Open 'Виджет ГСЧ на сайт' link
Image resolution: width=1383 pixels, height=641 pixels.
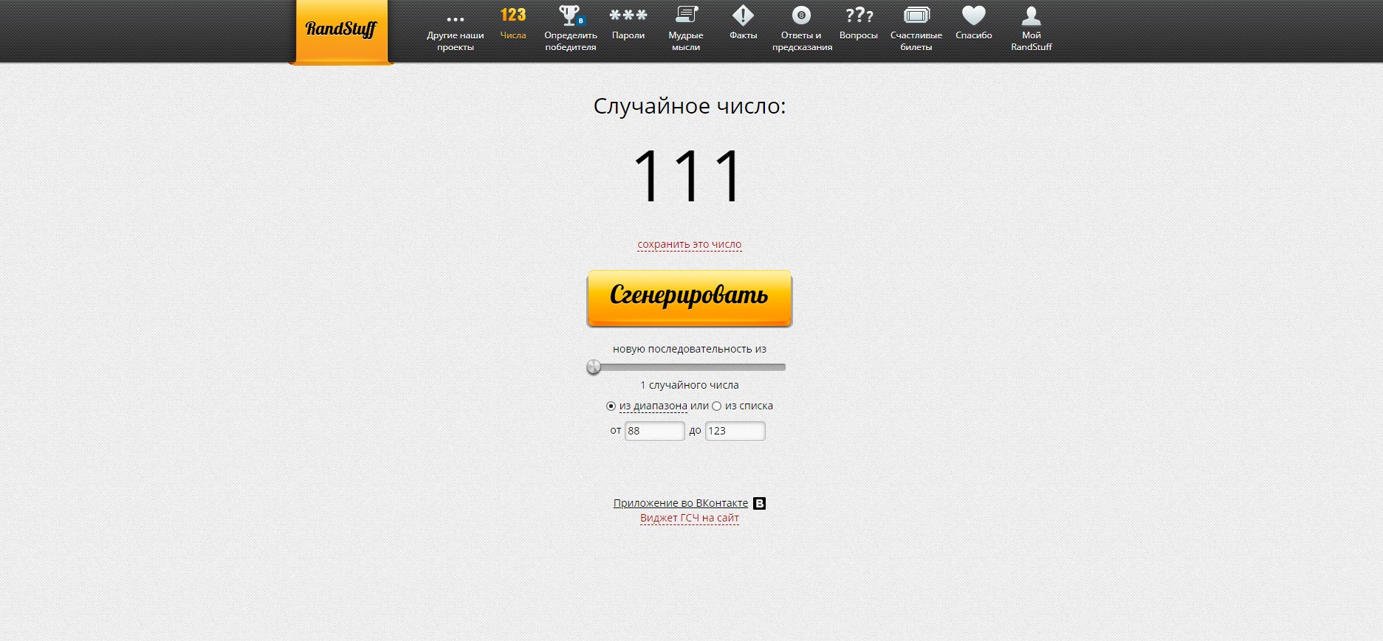[689, 518]
